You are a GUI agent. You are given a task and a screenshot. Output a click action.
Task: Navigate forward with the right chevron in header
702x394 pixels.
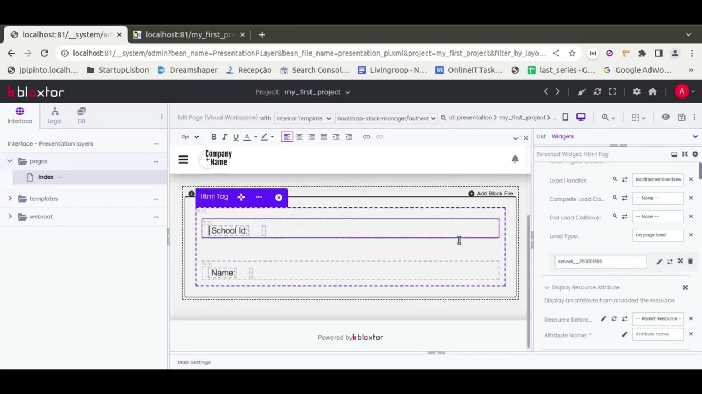(558, 92)
